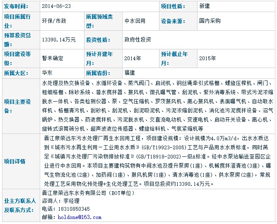Select the 2015年 end year value

[x=207, y=58]
